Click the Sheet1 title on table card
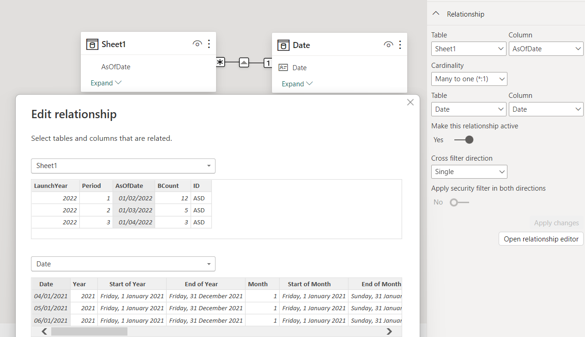Image resolution: width=585 pixels, height=337 pixels. click(x=114, y=44)
